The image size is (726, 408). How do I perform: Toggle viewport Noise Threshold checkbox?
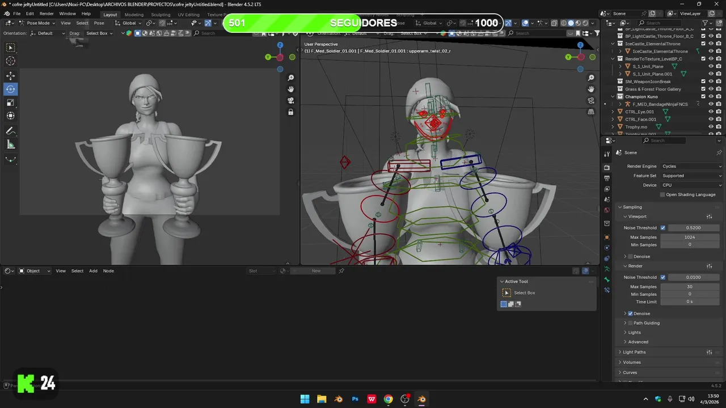click(x=662, y=228)
